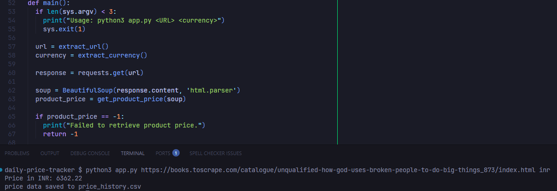Click the terminal line 'price data saved to price_history.csv'
The height and width of the screenshot is (191, 557).
pyautogui.click(x=72, y=187)
